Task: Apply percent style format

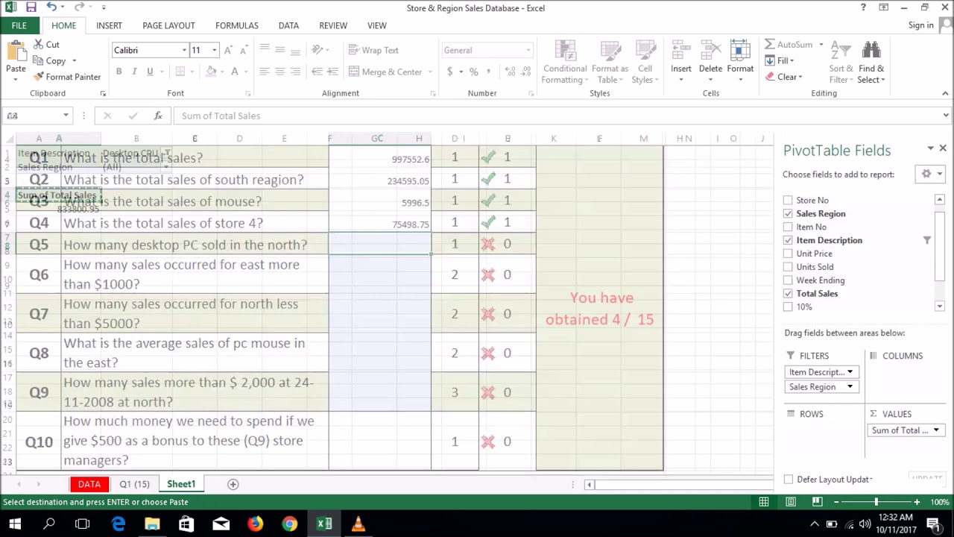Action: click(x=473, y=72)
